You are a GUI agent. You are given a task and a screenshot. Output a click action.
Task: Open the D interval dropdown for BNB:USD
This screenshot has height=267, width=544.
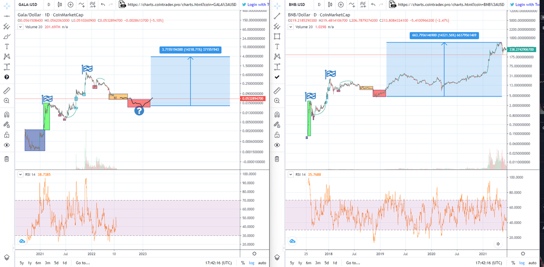pos(319,5)
